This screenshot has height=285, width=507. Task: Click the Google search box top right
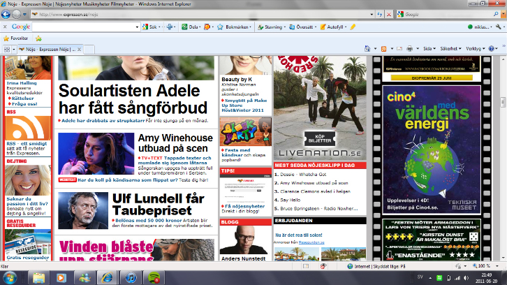pyautogui.click(x=448, y=14)
